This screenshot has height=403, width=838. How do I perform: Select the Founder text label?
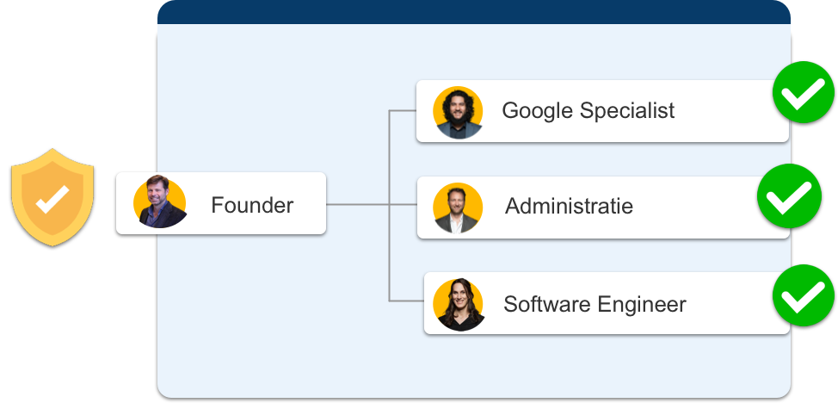pyautogui.click(x=252, y=206)
